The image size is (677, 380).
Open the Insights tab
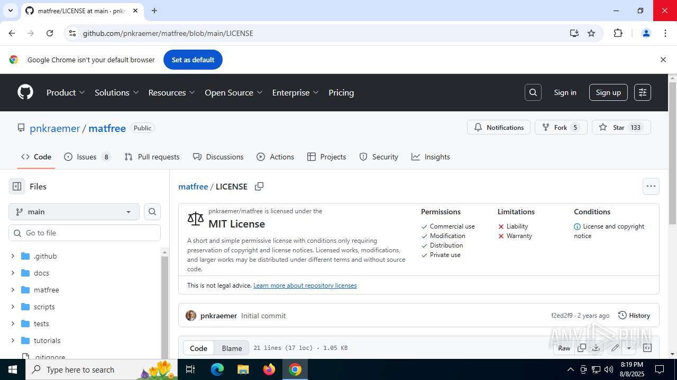click(x=431, y=157)
